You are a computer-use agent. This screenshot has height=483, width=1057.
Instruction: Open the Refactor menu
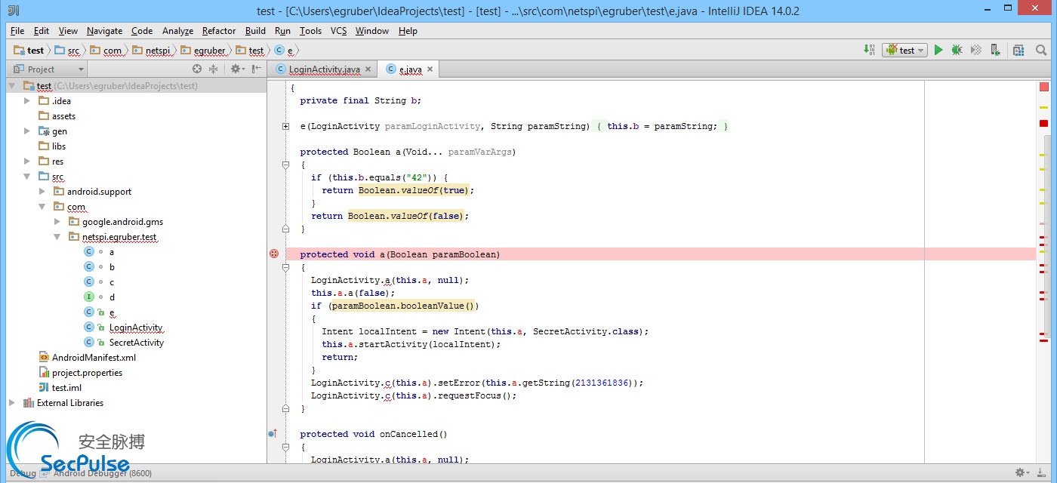tap(219, 31)
